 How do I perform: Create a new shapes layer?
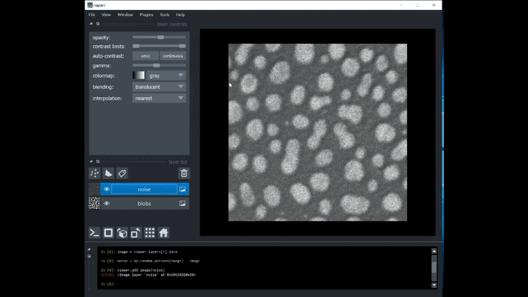click(109, 174)
